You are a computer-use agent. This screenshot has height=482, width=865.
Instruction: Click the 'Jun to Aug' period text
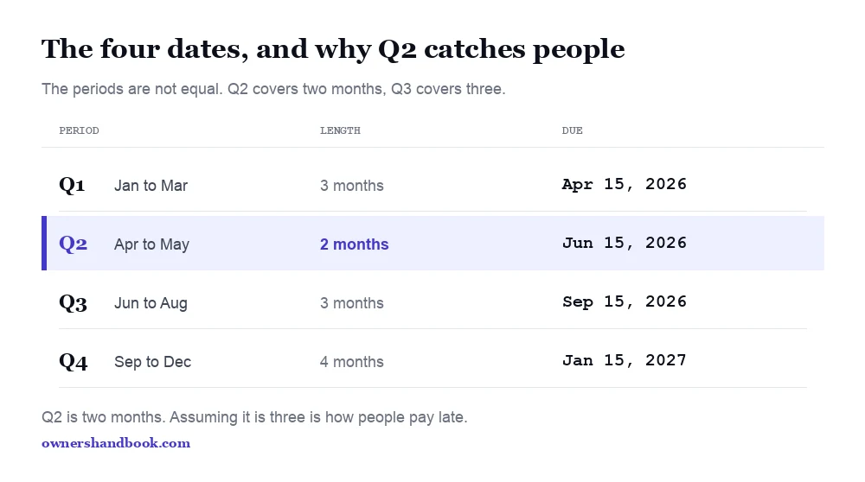(151, 303)
